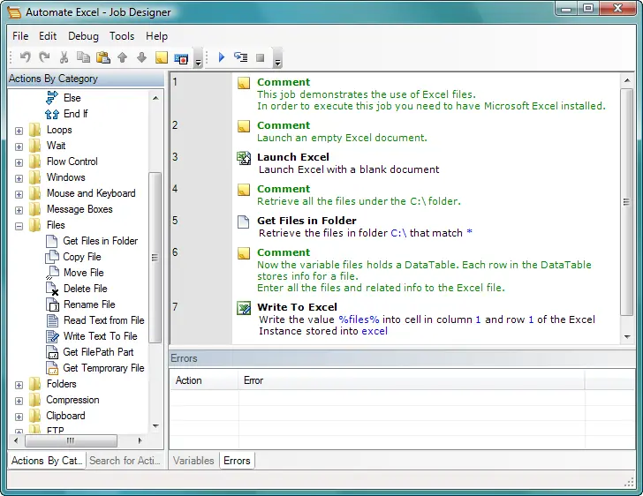Click job list vertical scrollbar thumb

click(x=626, y=202)
